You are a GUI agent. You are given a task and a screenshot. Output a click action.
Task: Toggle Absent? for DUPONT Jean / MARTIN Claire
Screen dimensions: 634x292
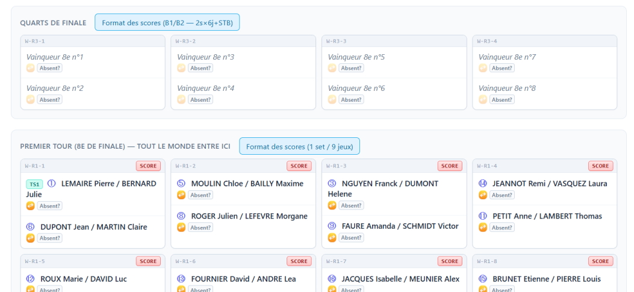pos(50,238)
